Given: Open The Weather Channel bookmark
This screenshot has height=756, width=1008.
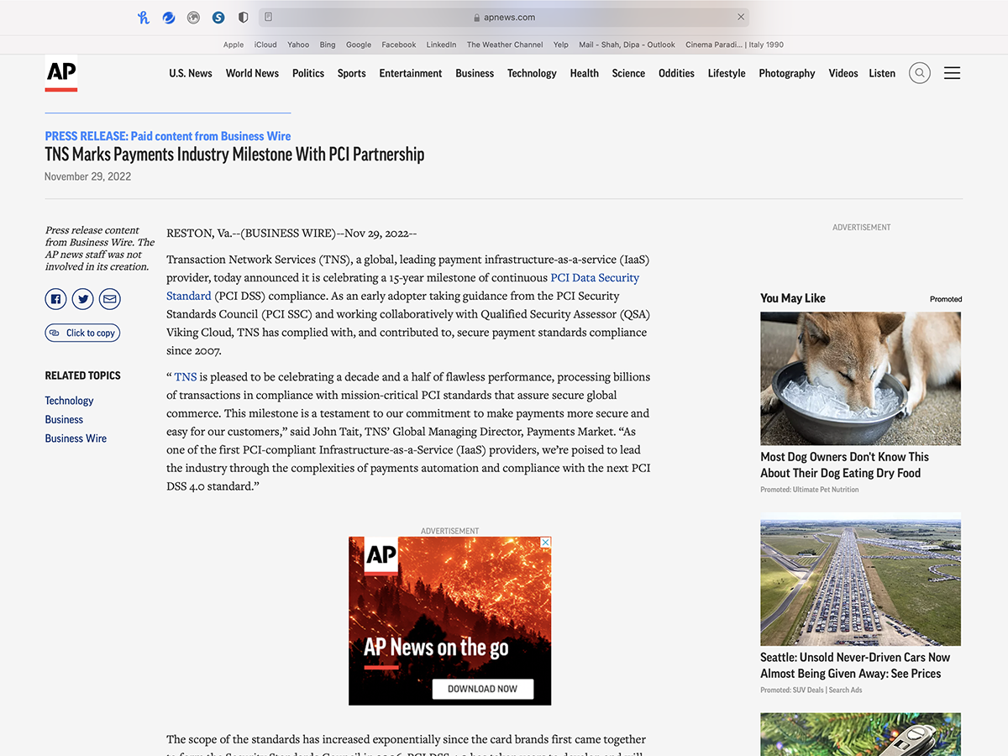Looking at the screenshot, I should [x=505, y=45].
